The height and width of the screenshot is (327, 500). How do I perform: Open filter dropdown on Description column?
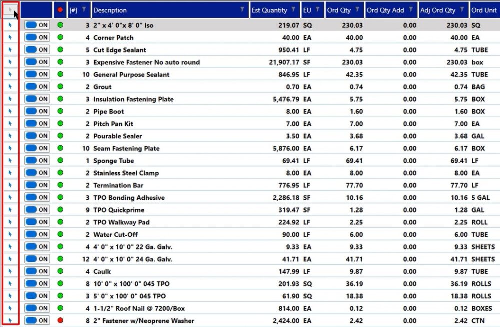pyautogui.click(x=242, y=10)
